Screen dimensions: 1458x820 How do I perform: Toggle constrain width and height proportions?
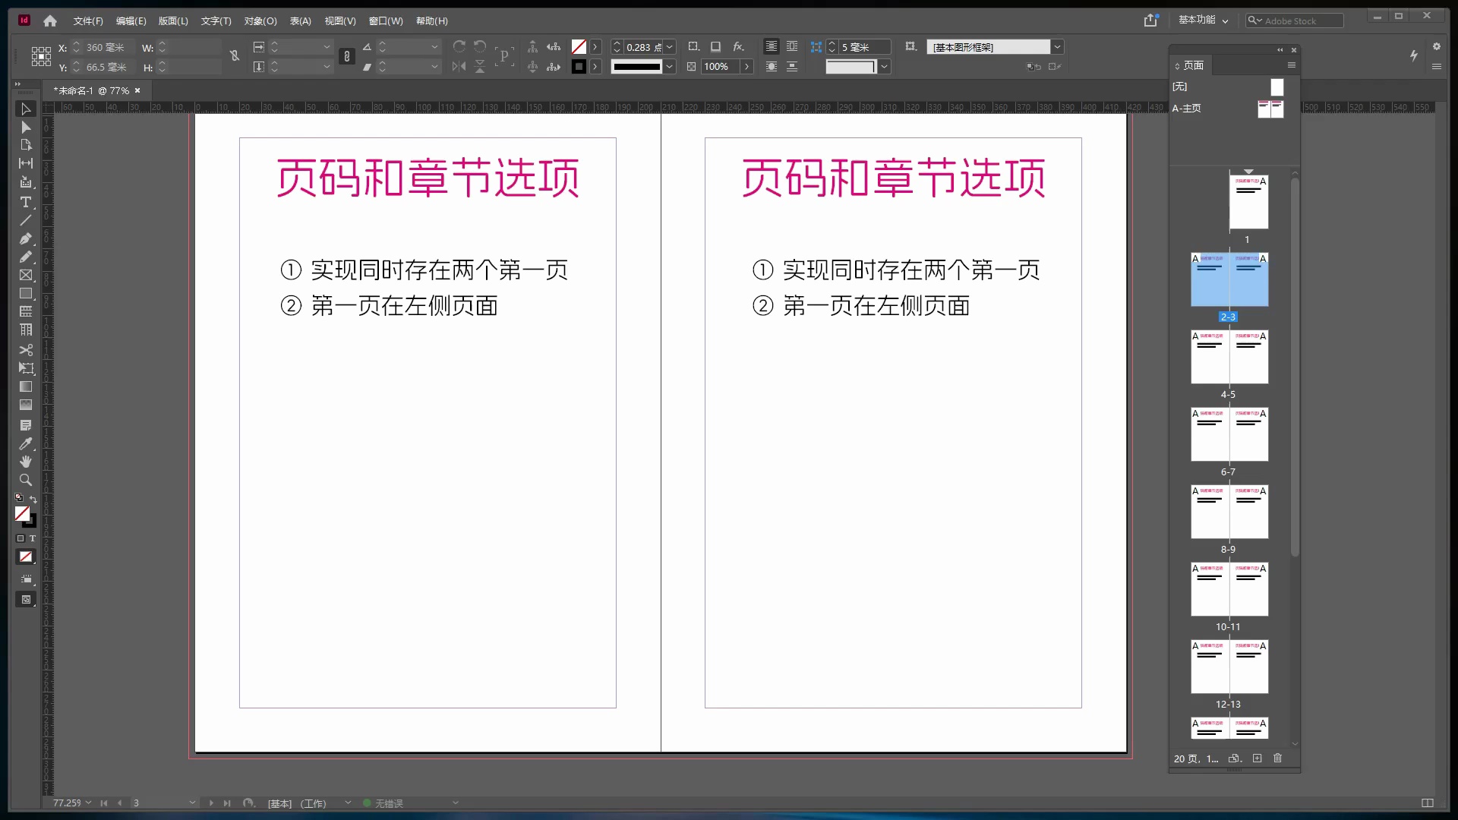pyautogui.click(x=235, y=56)
